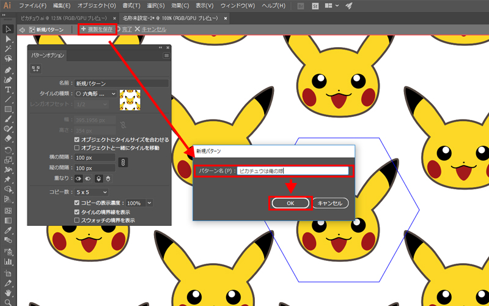Click the spacing link chain icon
The height and width of the screenshot is (306, 489).
pos(123,162)
